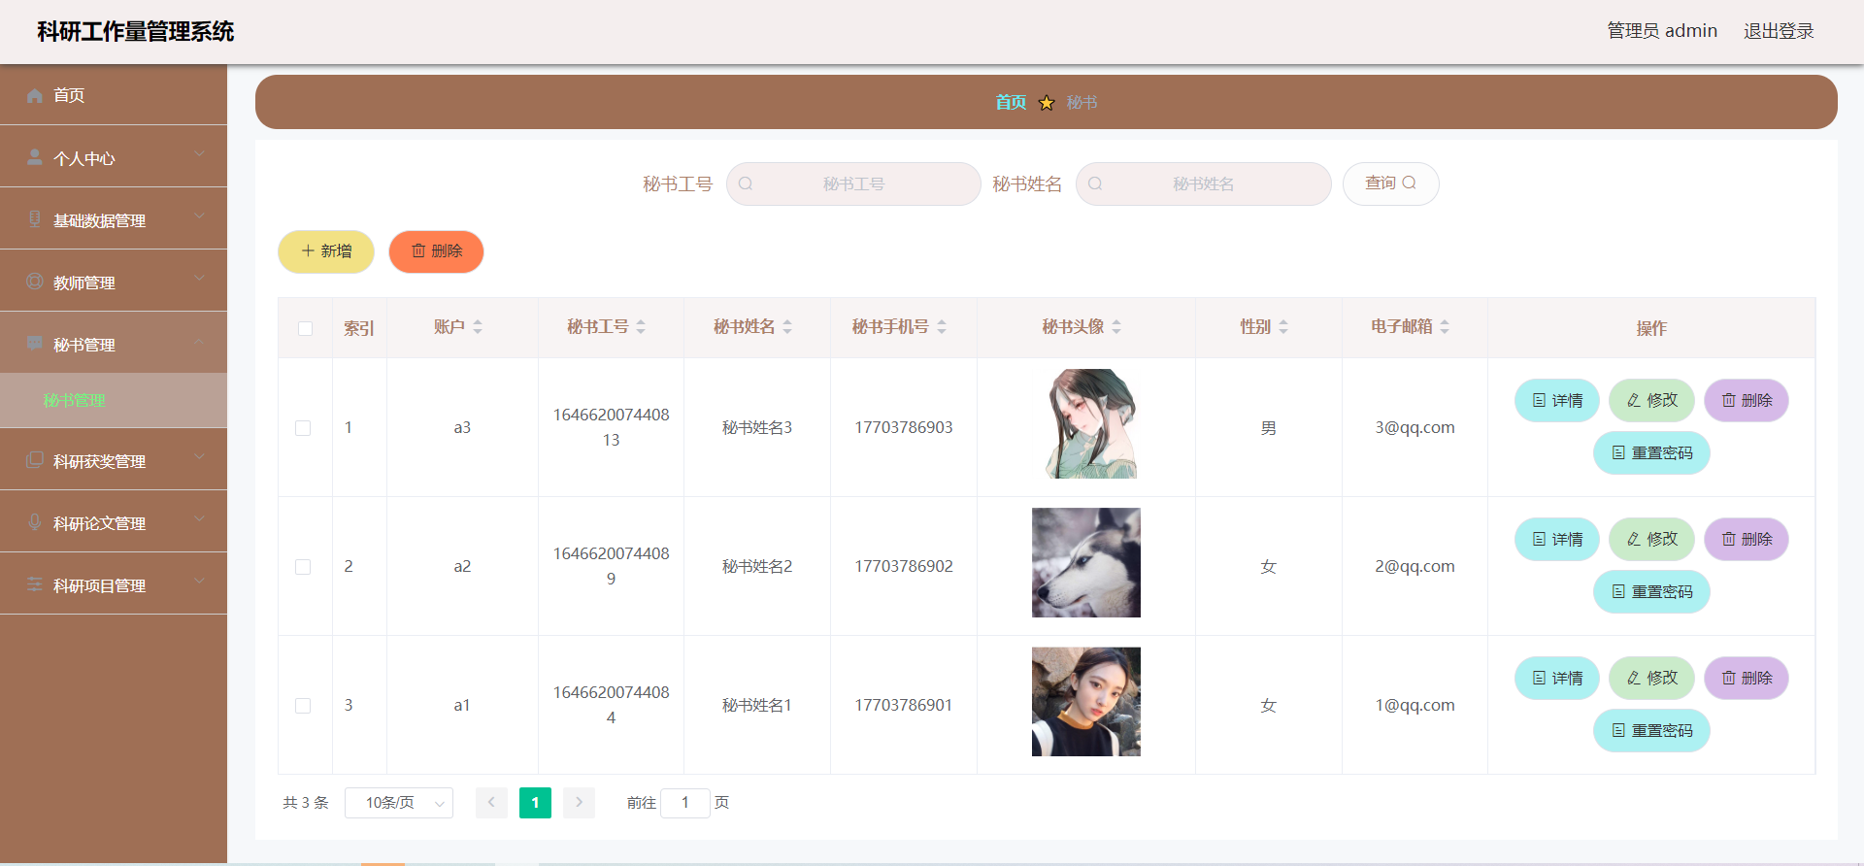Click the person icon beside 个人中心
The image size is (1864, 866).
(x=35, y=157)
